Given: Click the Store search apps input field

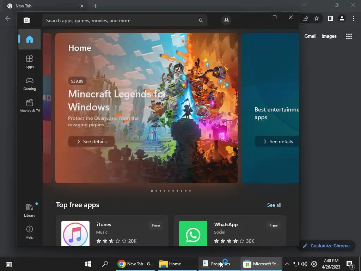Looking at the screenshot, I should 124,20.
